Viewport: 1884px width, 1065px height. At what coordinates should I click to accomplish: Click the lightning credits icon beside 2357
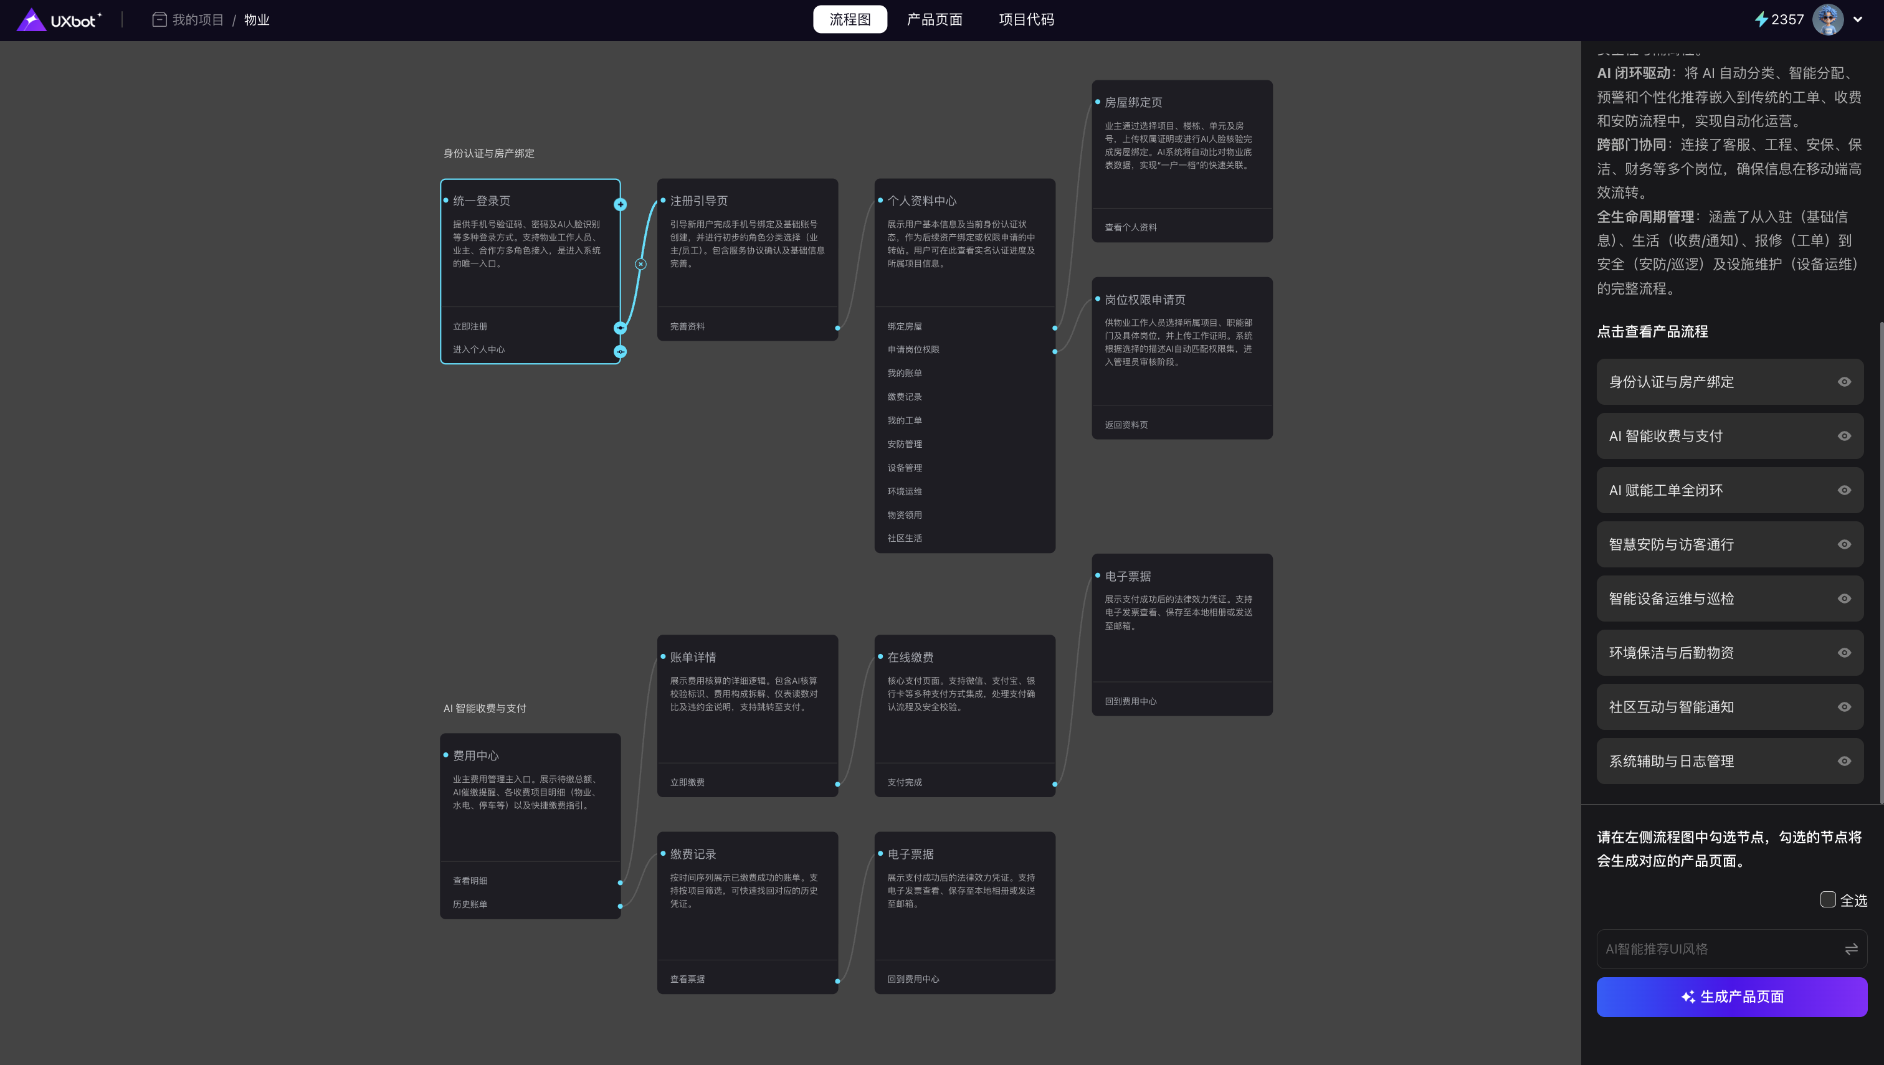[1761, 20]
